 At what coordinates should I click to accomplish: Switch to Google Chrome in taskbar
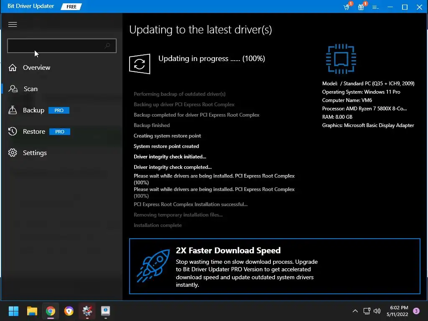[51, 311]
